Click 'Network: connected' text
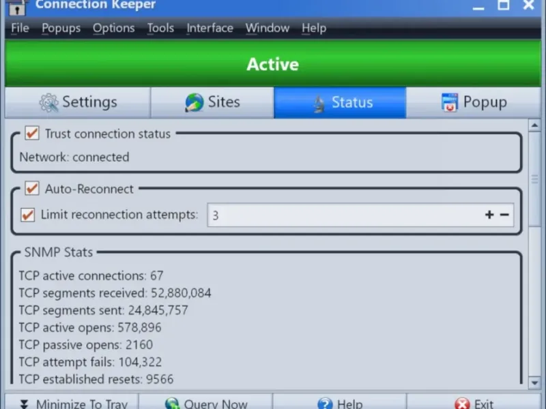The width and height of the screenshot is (546, 409). coord(74,157)
